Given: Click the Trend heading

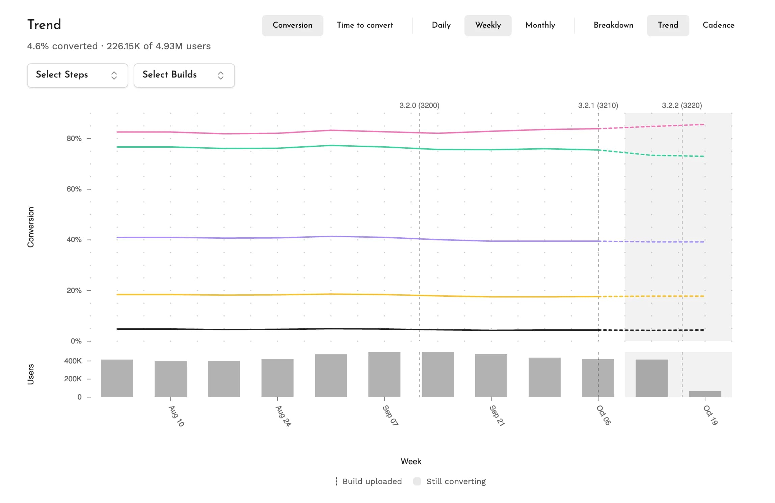Looking at the screenshot, I should [x=44, y=25].
